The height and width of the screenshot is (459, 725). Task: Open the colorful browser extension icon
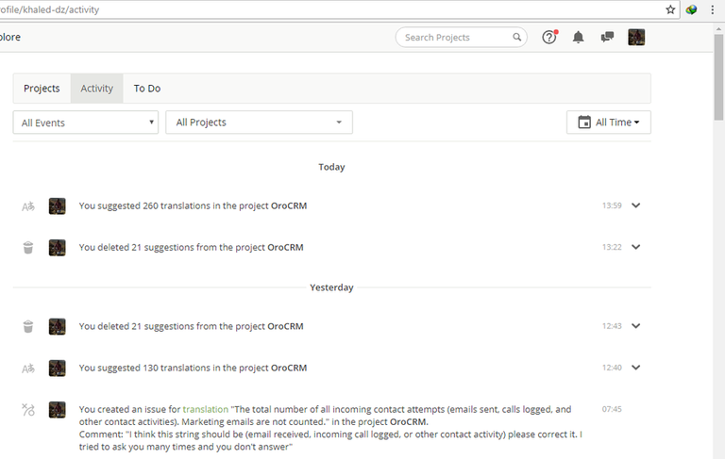coord(691,9)
